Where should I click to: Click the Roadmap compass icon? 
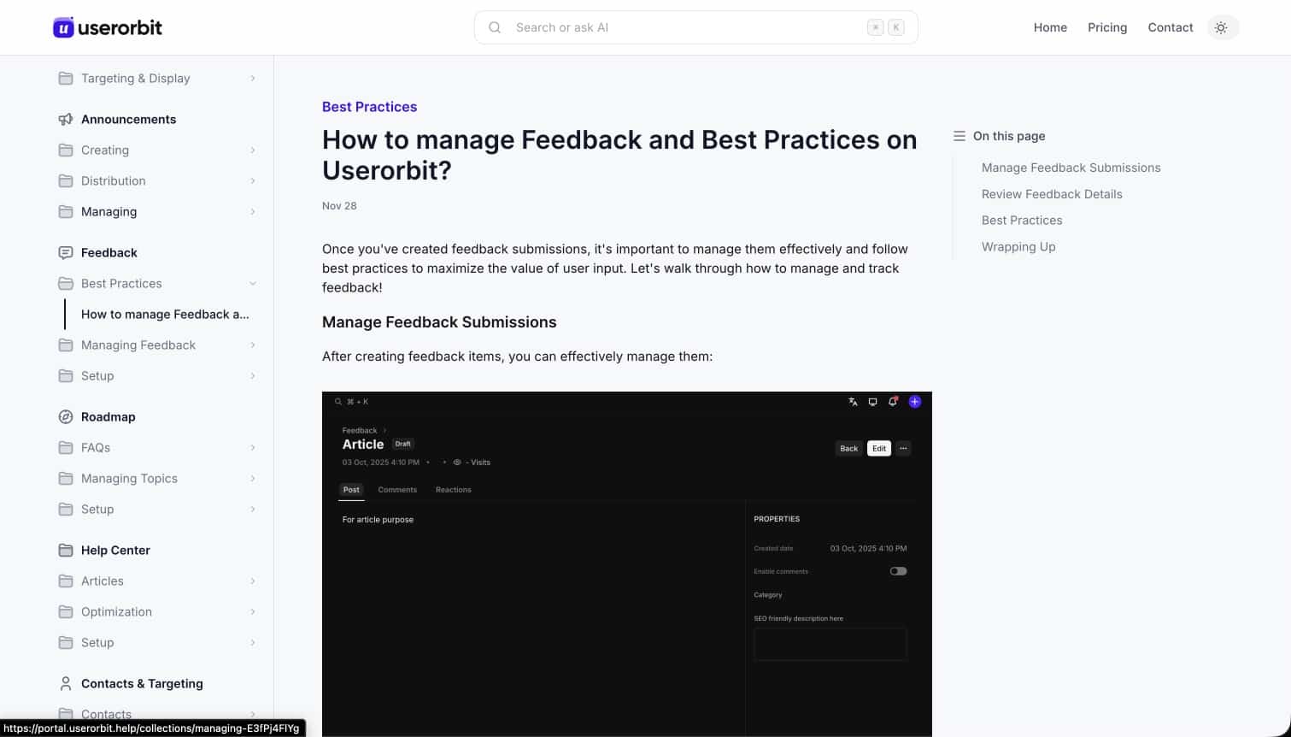click(x=66, y=416)
